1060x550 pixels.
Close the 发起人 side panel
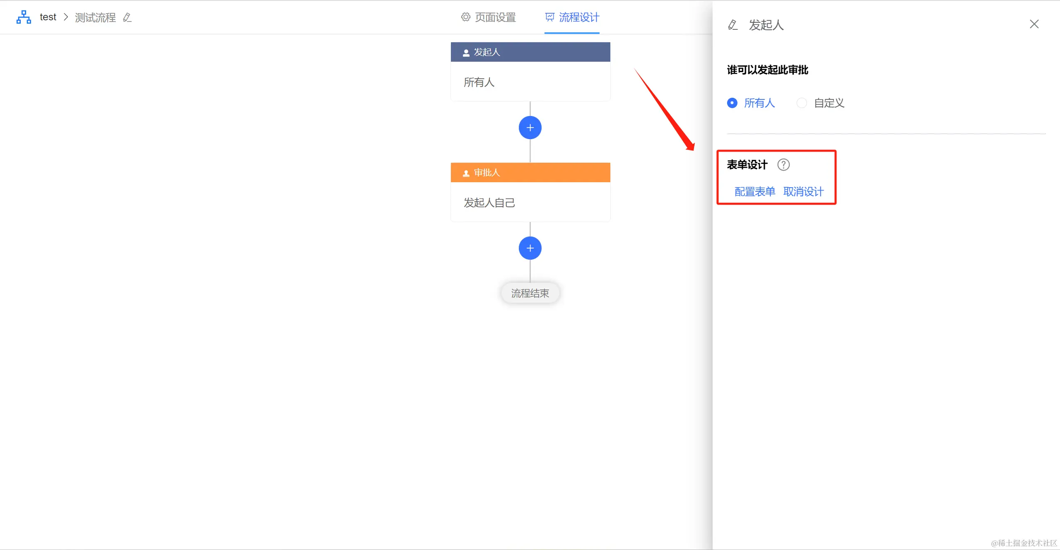tap(1034, 24)
